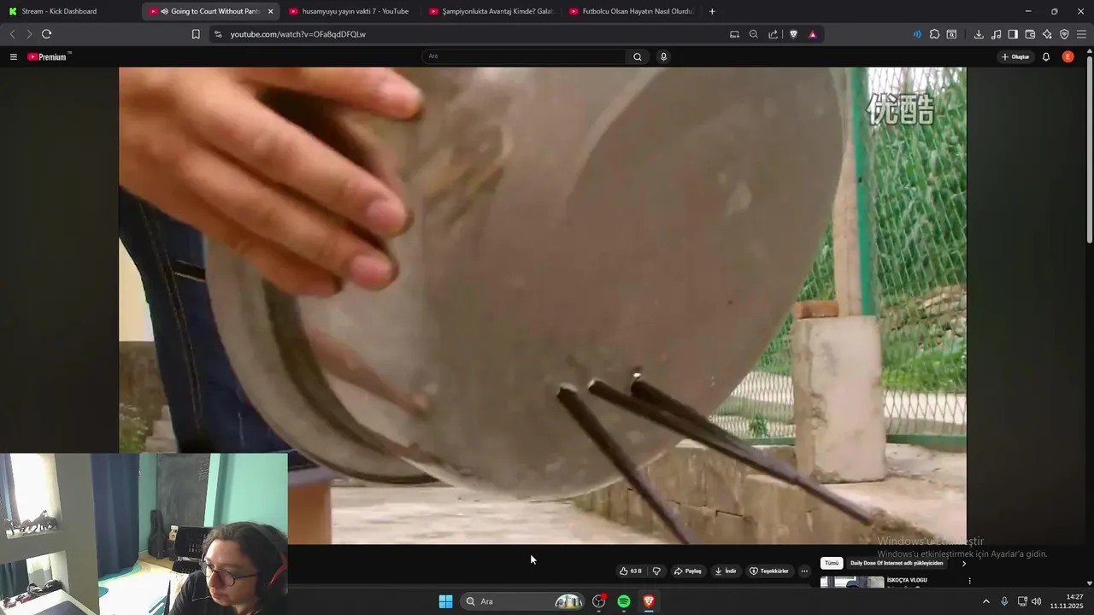Open the media playlist music note icon
The width and height of the screenshot is (1094, 615).
click(996, 34)
